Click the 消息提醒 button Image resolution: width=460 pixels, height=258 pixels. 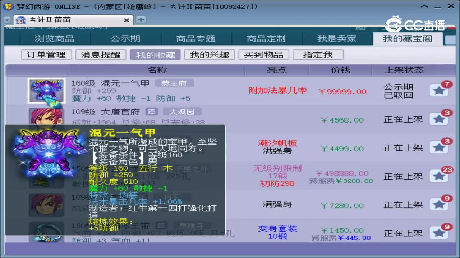tap(101, 55)
